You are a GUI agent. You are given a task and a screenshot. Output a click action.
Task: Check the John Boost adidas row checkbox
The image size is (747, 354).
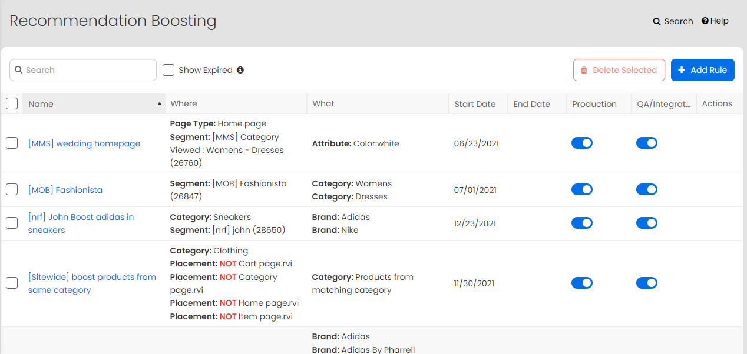(12, 223)
